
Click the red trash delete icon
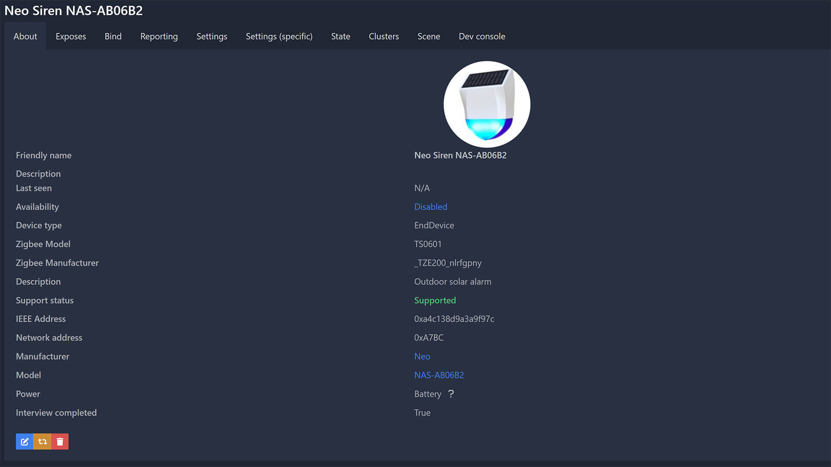point(60,441)
